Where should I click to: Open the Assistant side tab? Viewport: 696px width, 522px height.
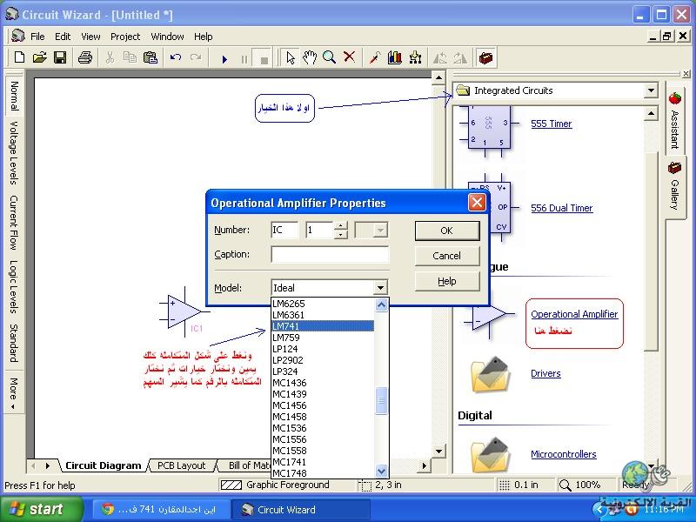tap(675, 121)
